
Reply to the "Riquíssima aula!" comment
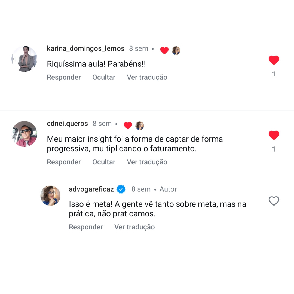click(x=64, y=77)
